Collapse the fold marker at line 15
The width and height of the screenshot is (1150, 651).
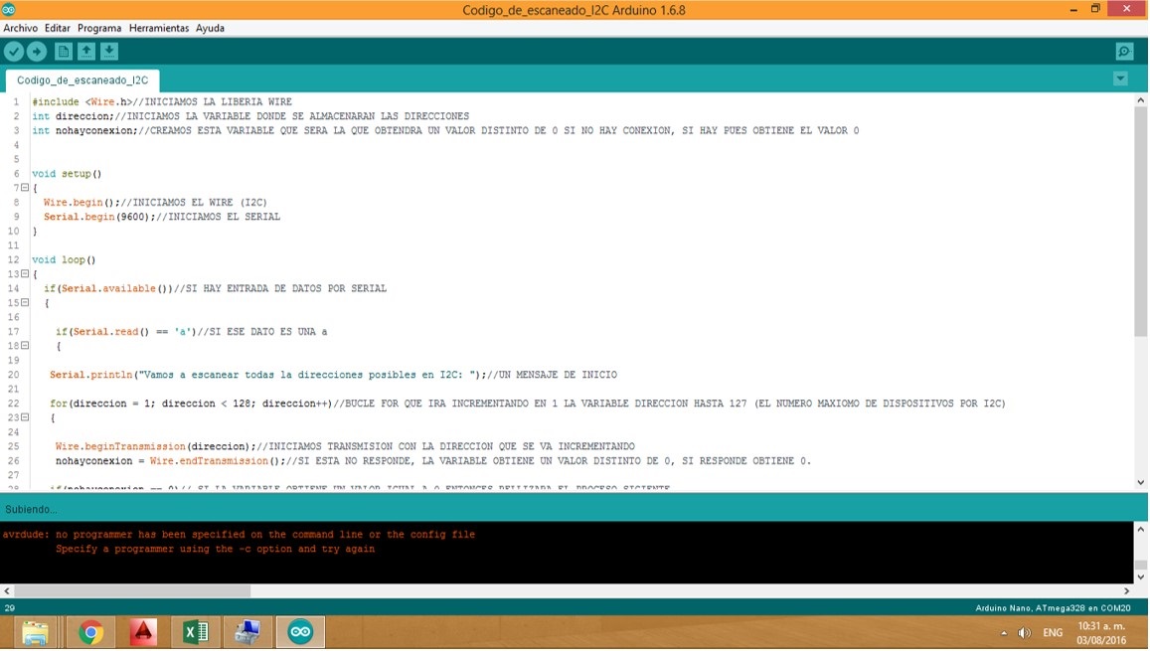25,302
